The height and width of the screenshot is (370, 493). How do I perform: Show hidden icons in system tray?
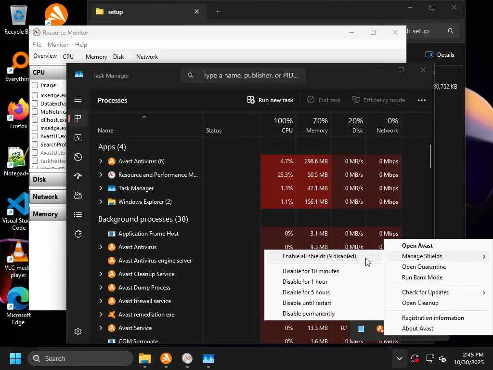click(x=399, y=358)
